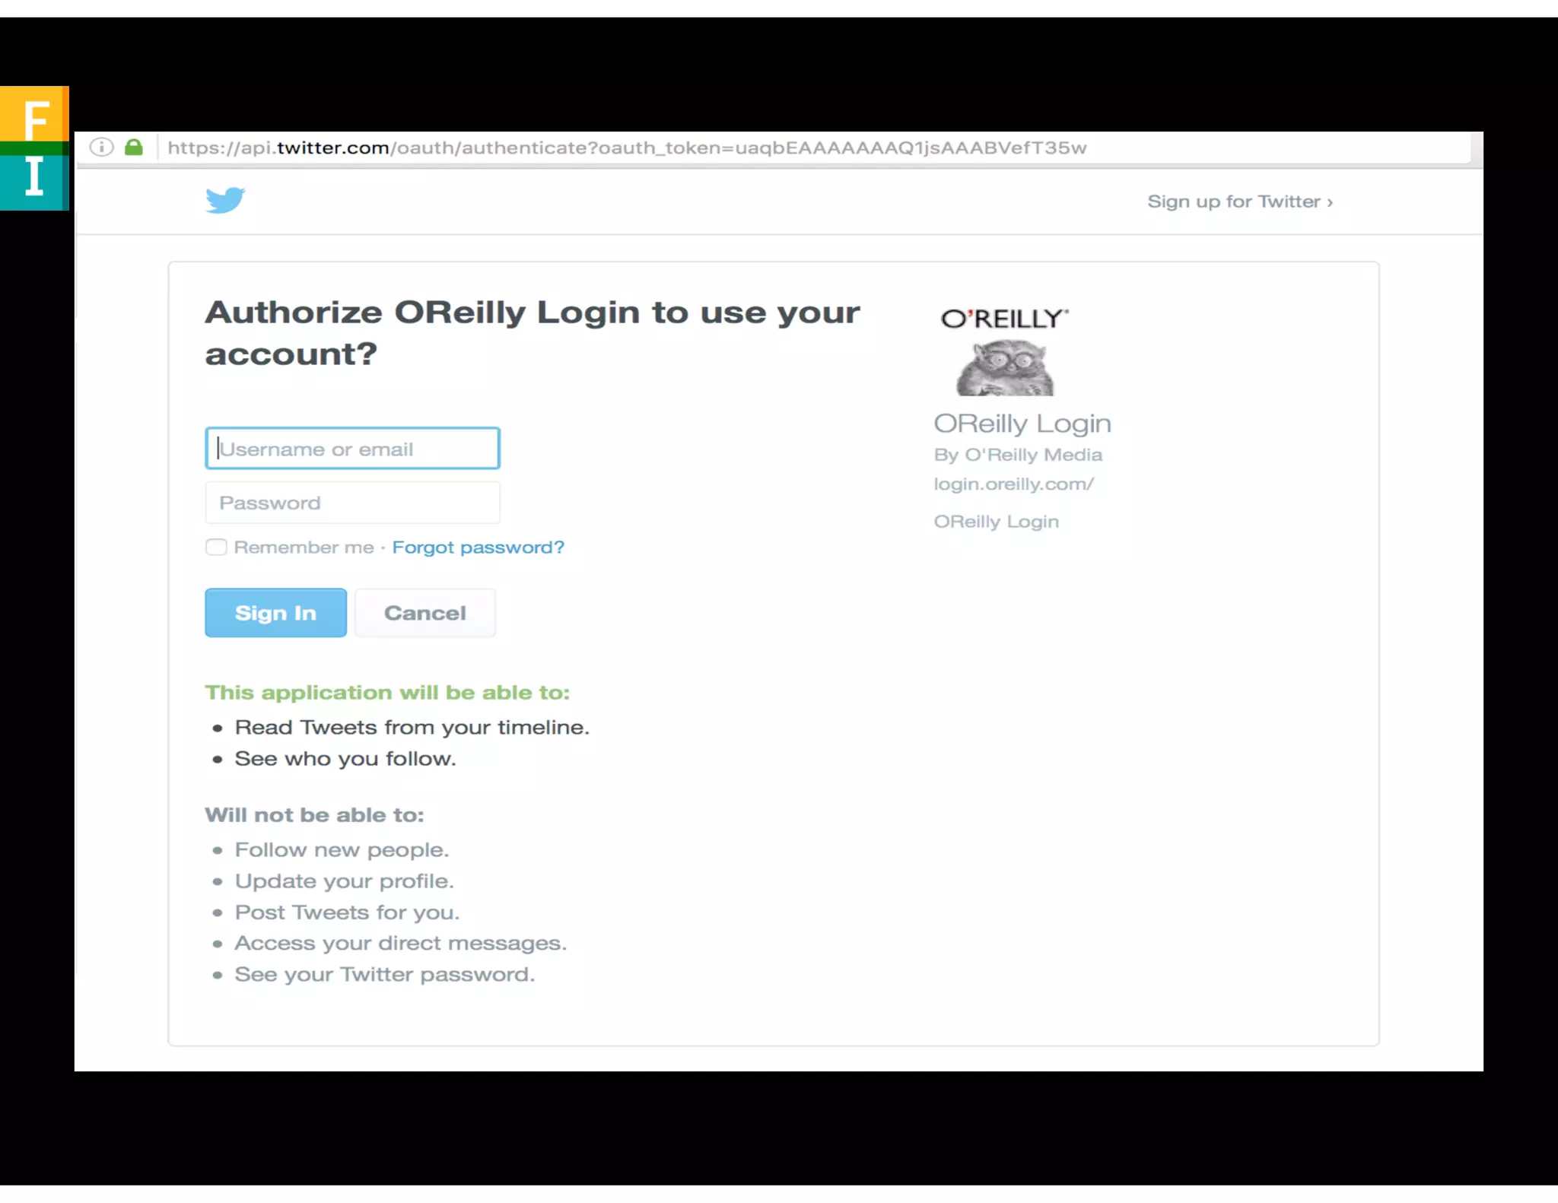Click the yellow F tile icon
Image resolution: width=1558 pixels, height=1203 pixels.
point(35,114)
